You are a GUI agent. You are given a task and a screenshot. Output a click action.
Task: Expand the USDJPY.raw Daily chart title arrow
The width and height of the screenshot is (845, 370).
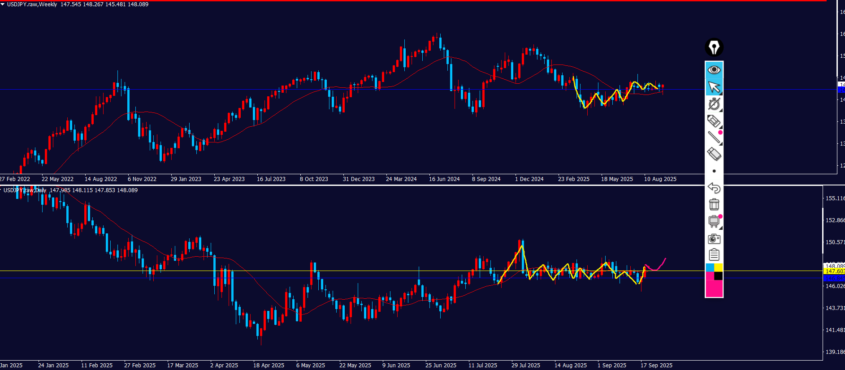(1, 190)
